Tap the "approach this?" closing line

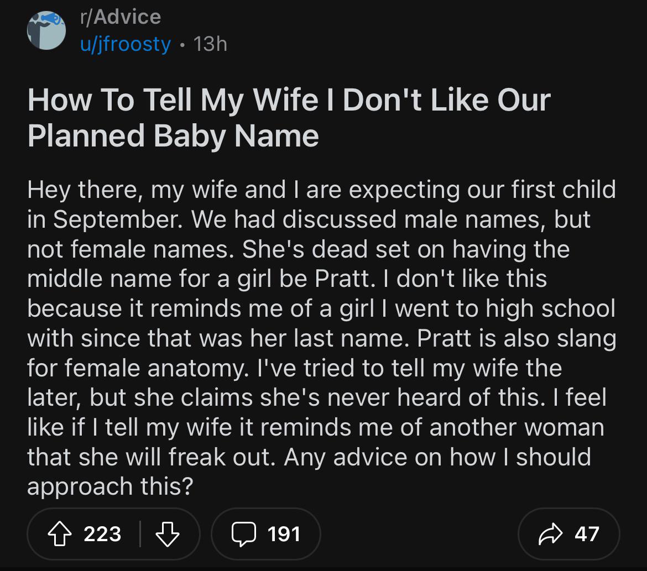[109, 487]
